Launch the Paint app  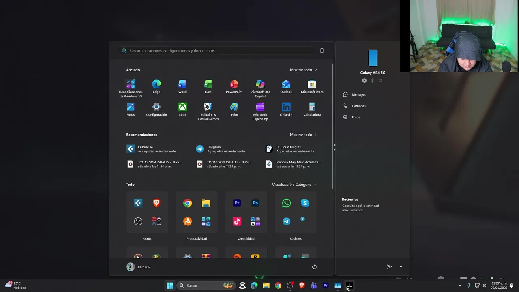[234, 109]
